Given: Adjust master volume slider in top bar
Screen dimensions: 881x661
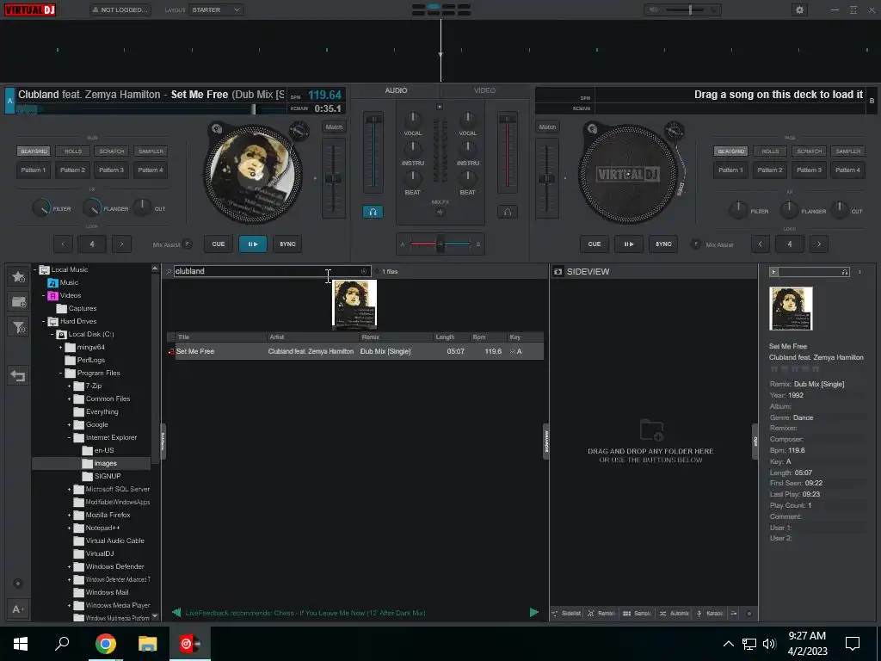Looking at the screenshot, I should (690, 9).
